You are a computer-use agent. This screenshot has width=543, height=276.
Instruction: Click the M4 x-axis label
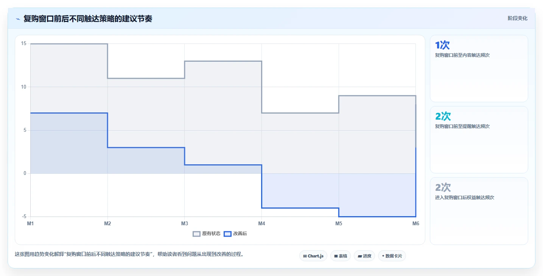click(x=261, y=223)
